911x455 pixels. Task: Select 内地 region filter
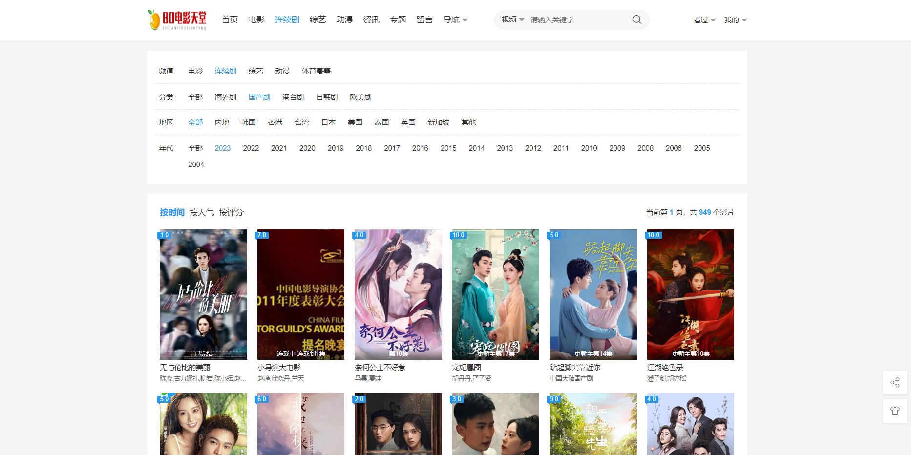[222, 123]
